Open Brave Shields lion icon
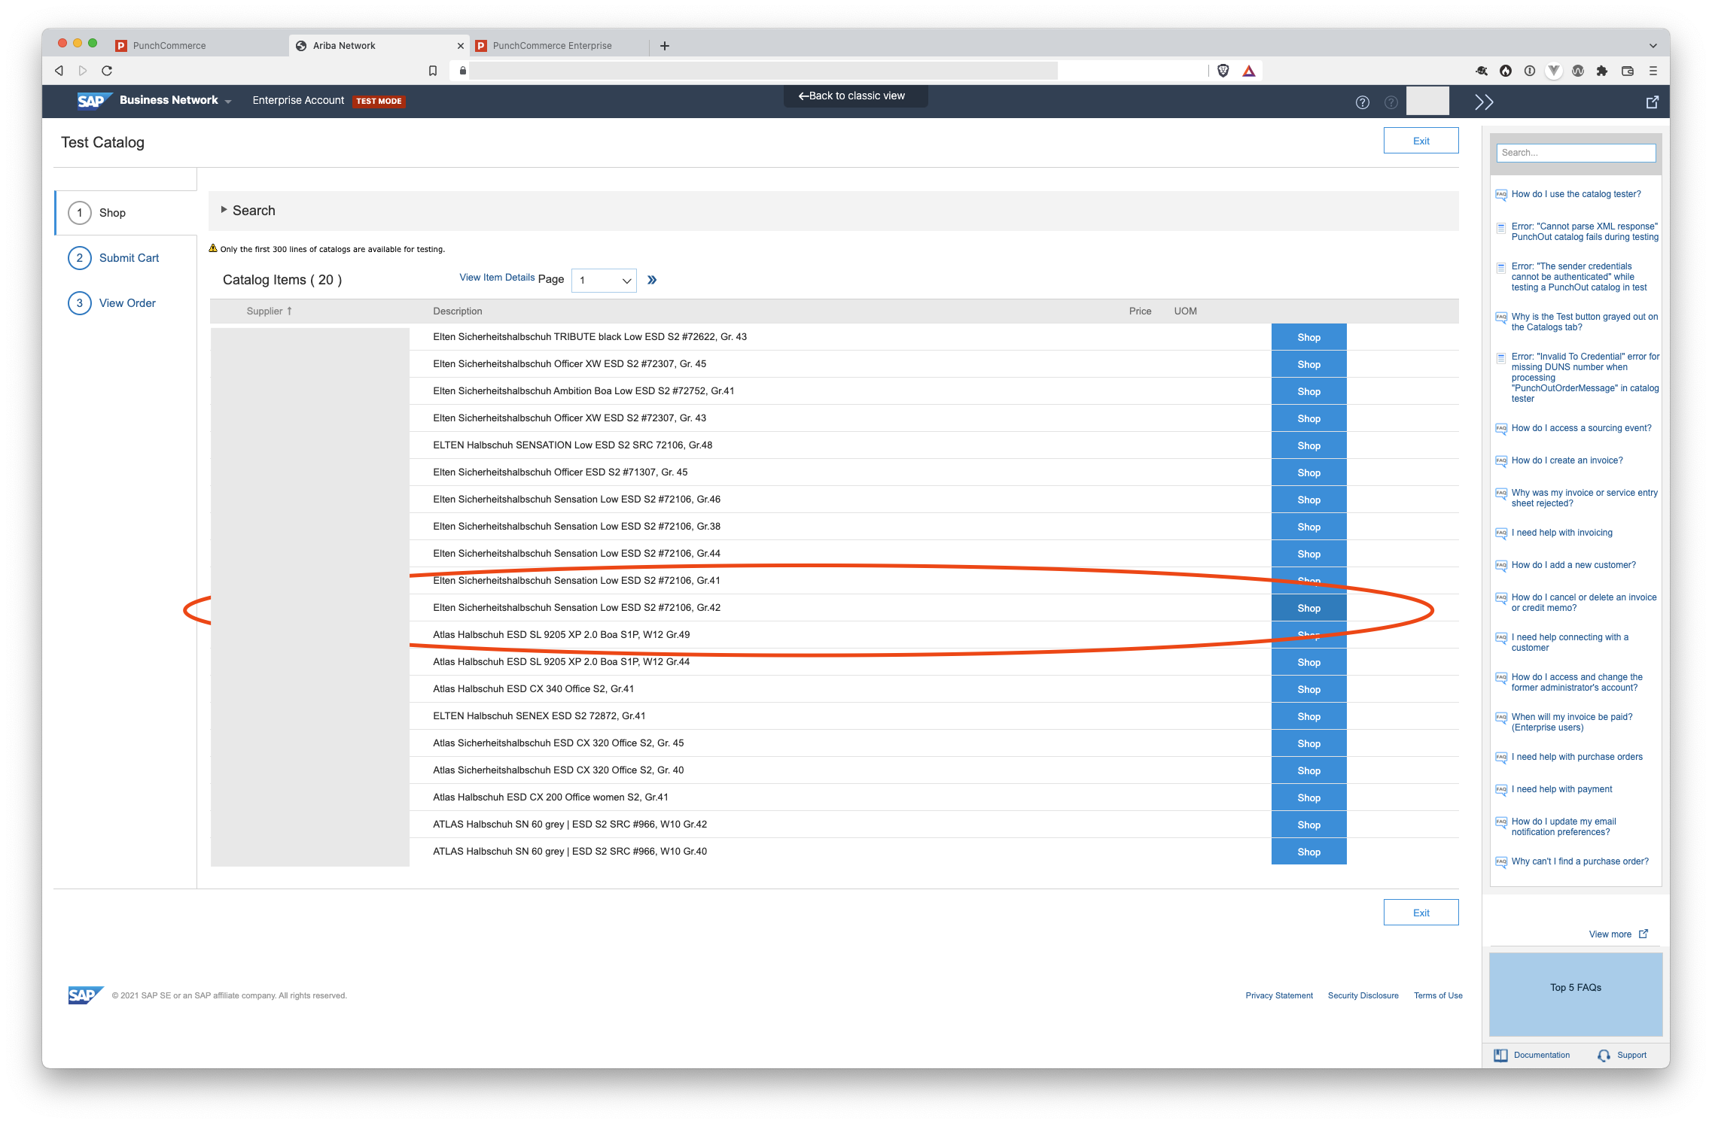This screenshot has height=1124, width=1712. click(1223, 71)
